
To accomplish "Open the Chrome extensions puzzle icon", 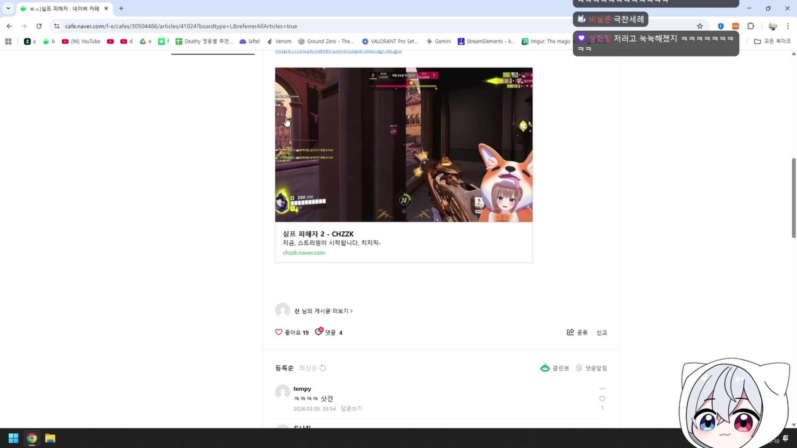I will click(x=750, y=26).
